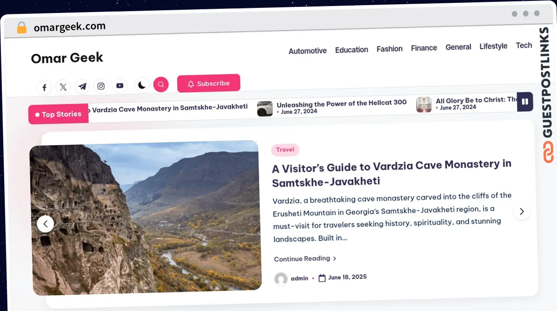
Task: Open the Finance menu item
Action: click(x=424, y=48)
